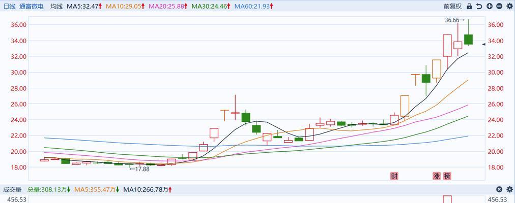Click the MA5:32.47 indicator value
This screenshot has width=515, height=203.
(x=84, y=6)
